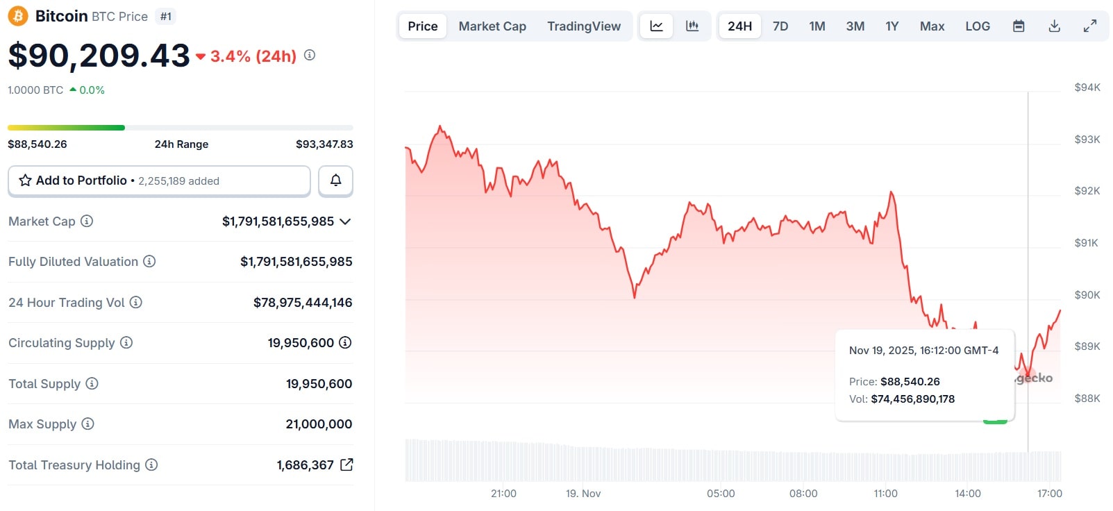The width and height of the screenshot is (1113, 511).
Task: Toggle LOG scale on chart
Action: [977, 26]
